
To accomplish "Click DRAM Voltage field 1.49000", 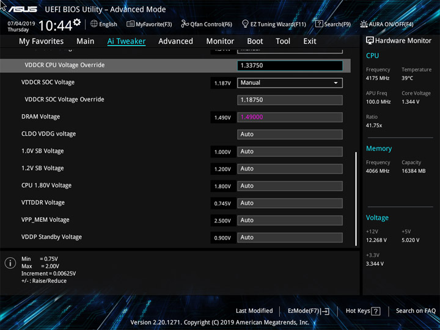I will (290, 117).
